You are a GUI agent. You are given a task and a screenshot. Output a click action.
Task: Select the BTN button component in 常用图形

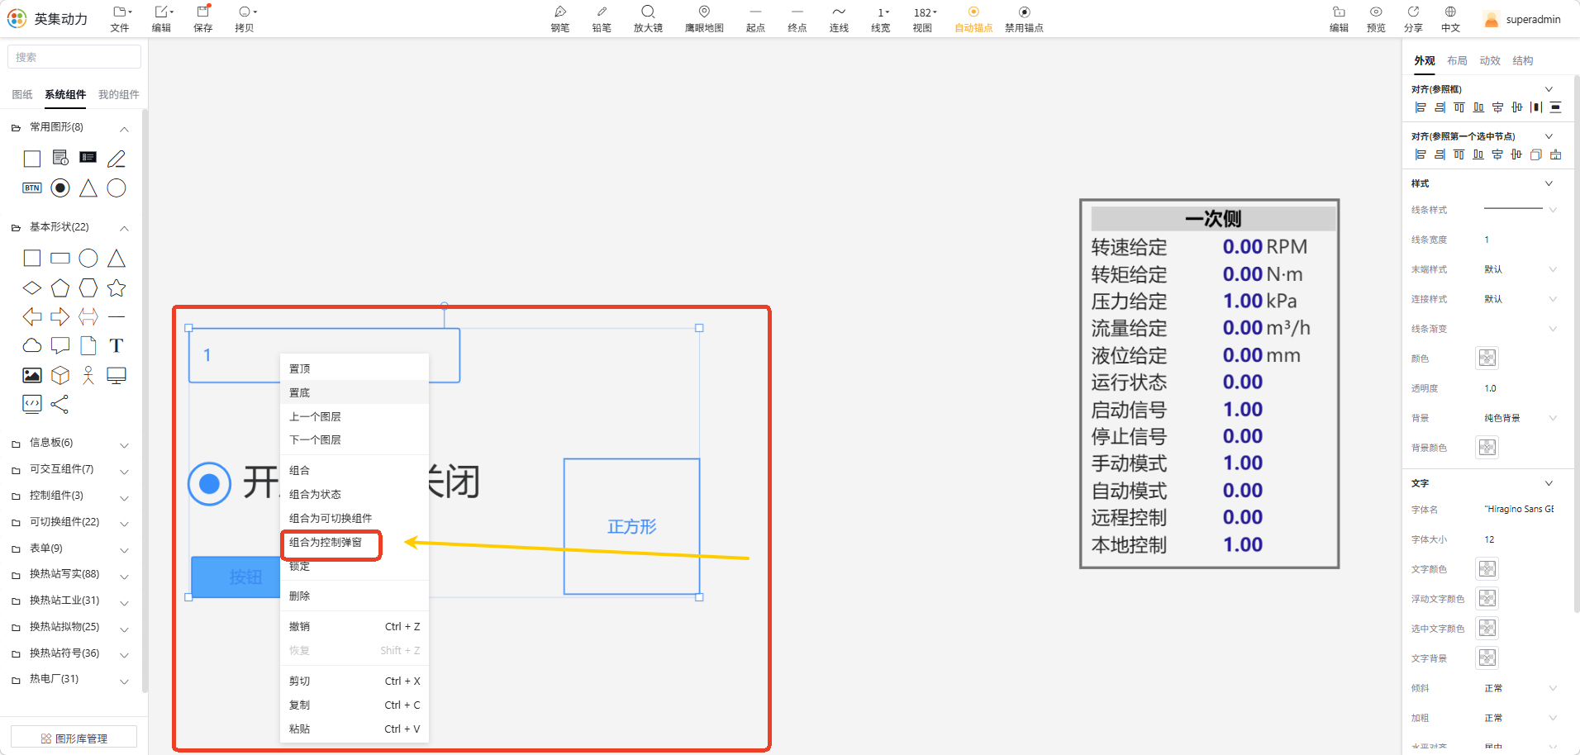click(32, 188)
